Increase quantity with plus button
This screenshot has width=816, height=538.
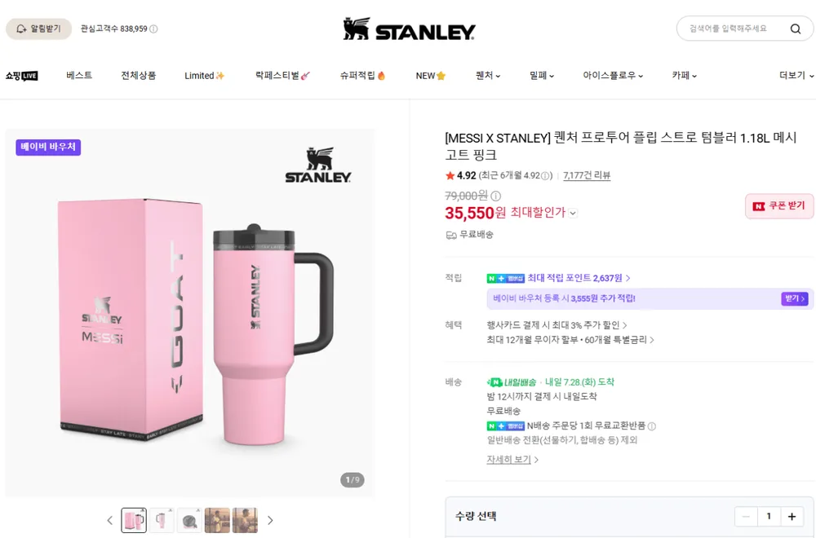tap(792, 516)
